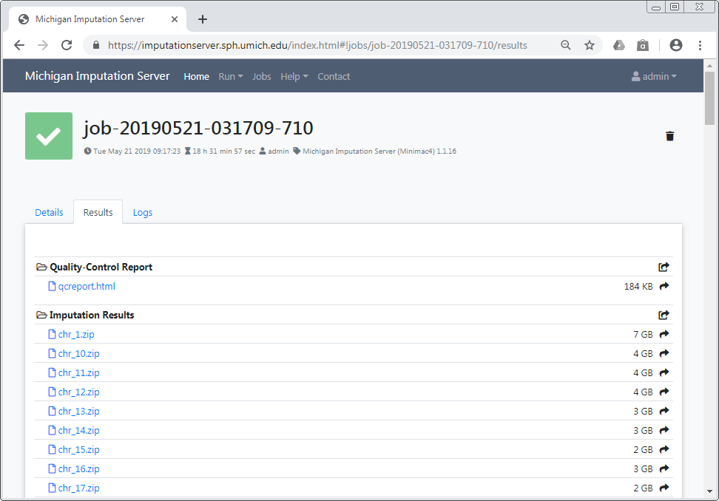Click share arrow for chr_13.zip
Screen dimensions: 719x501
coord(664,412)
